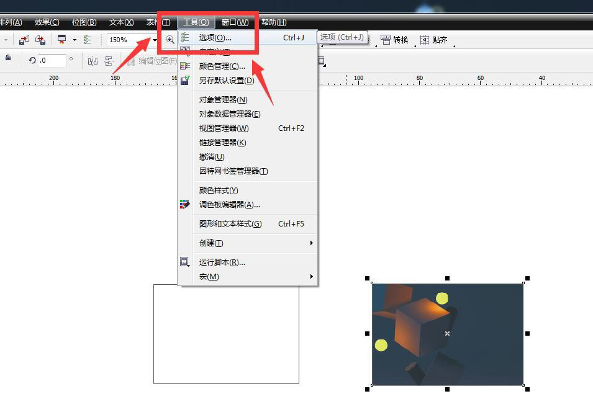Expand the 宏 macro submenu
The width and height of the screenshot is (593, 417).
point(209,277)
